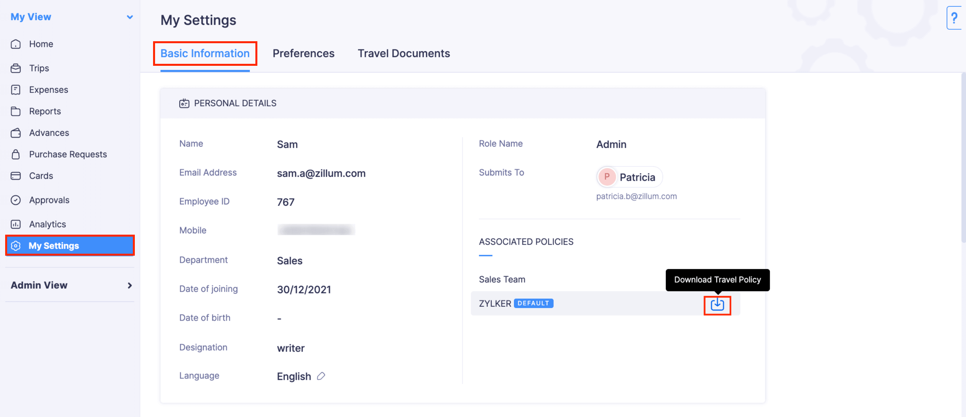Collapse the My View menu
This screenshot has width=966, height=417.
[129, 17]
